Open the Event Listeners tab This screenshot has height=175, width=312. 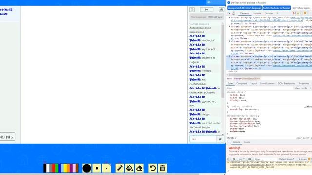pyautogui.click(x=268, y=83)
